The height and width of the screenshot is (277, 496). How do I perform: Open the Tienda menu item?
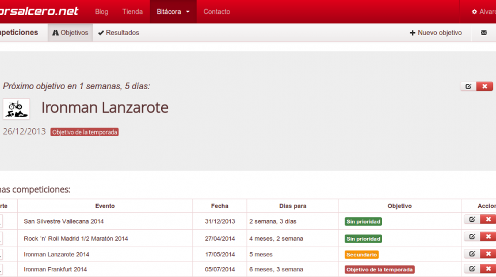[132, 11]
